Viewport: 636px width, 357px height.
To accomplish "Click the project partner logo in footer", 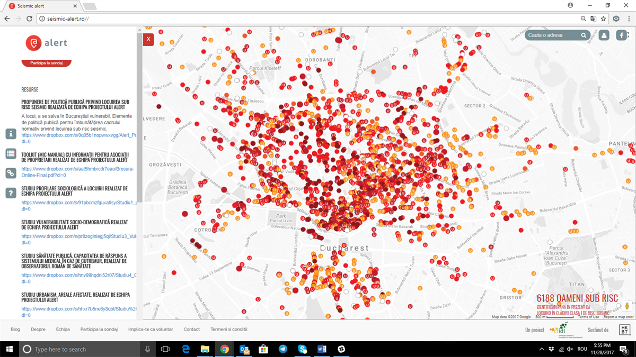I will 567,329.
